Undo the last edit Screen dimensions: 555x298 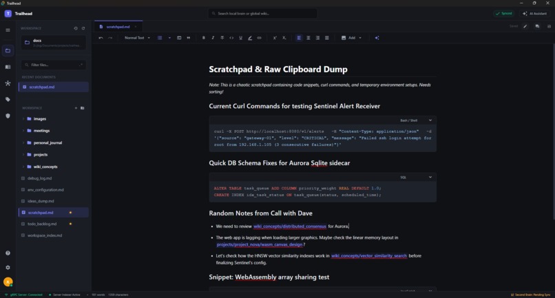(x=101, y=38)
